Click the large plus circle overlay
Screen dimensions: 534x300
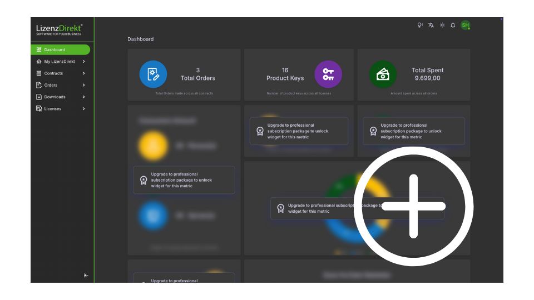pyautogui.click(x=413, y=206)
